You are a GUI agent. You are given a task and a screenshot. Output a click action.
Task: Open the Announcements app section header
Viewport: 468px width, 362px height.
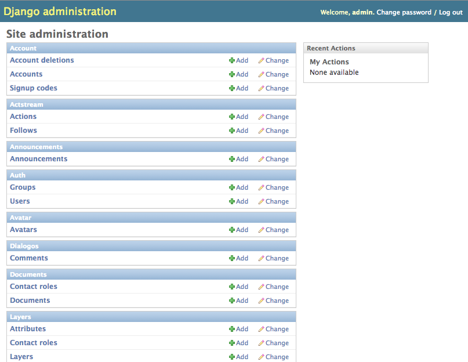pyautogui.click(x=36, y=147)
